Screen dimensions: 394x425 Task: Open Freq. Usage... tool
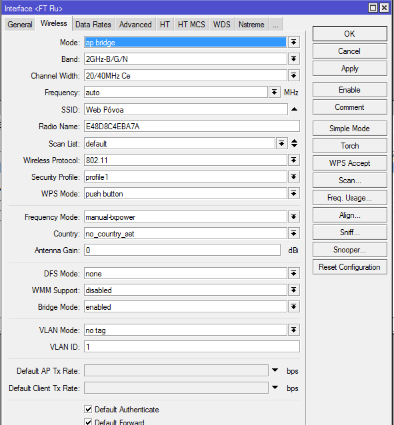pos(350,198)
